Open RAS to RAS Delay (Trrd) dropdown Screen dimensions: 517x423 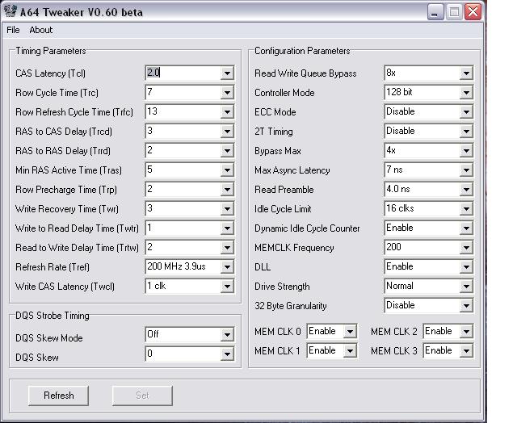click(x=227, y=151)
